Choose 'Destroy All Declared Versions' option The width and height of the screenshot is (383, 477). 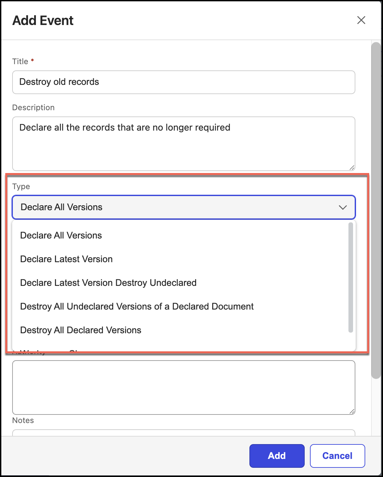(81, 330)
